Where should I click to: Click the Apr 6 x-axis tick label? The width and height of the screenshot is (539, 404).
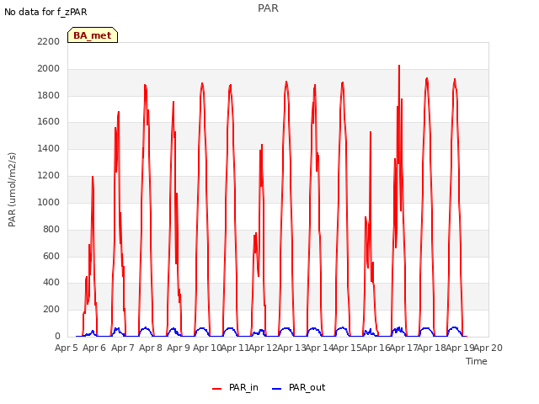94,348
